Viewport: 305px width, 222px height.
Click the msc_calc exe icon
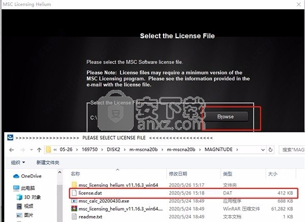point(74,201)
